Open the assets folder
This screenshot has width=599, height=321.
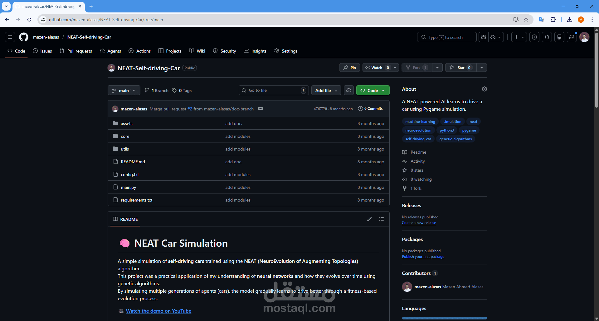pyautogui.click(x=127, y=123)
